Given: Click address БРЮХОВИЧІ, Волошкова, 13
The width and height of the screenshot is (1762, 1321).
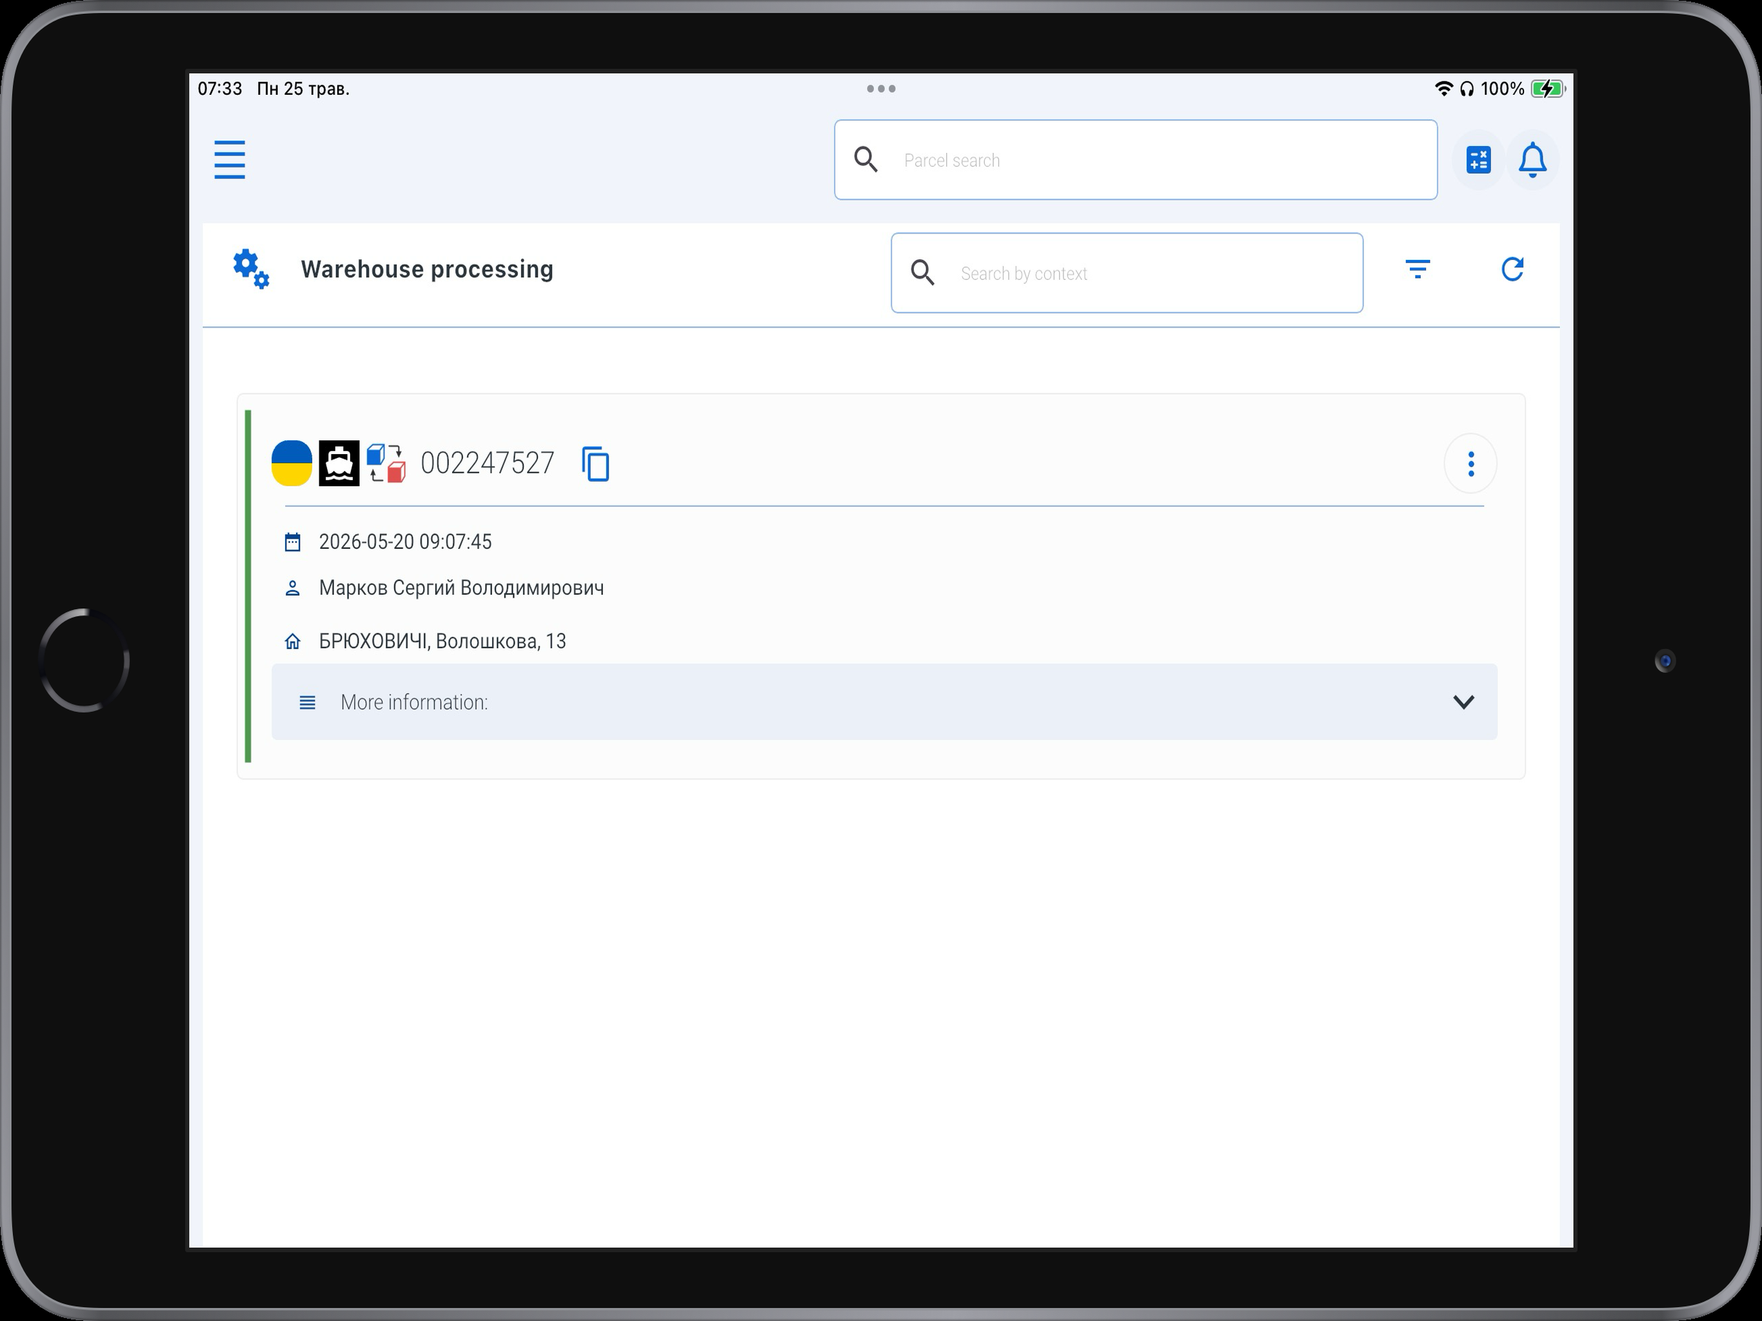Looking at the screenshot, I should point(442,641).
